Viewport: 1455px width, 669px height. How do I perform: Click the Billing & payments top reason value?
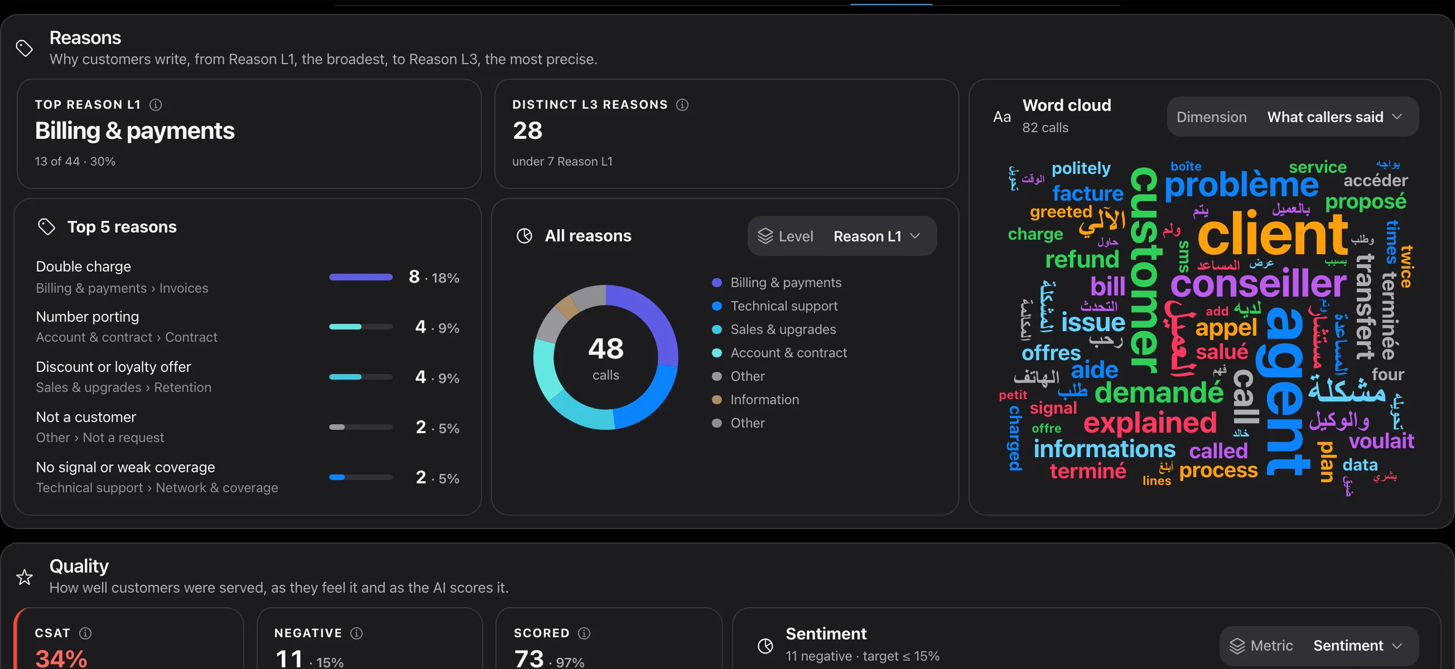pos(134,131)
